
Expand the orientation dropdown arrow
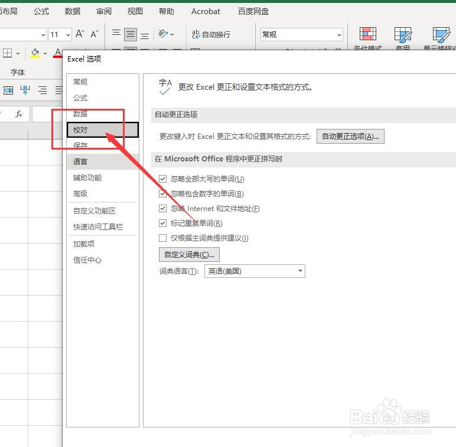point(172,34)
